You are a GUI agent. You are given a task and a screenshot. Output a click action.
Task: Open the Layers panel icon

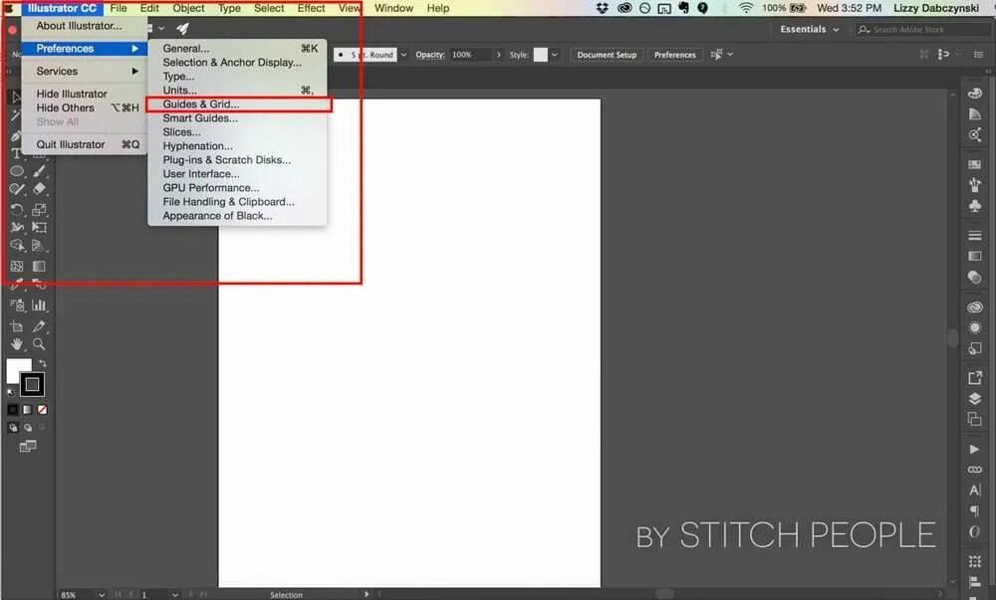(x=974, y=398)
